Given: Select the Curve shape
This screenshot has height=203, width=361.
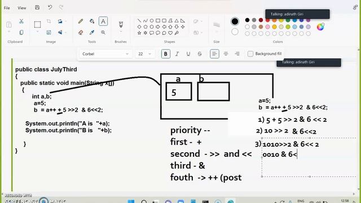Looking at the screenshot, I should click(x=146, y=21).
